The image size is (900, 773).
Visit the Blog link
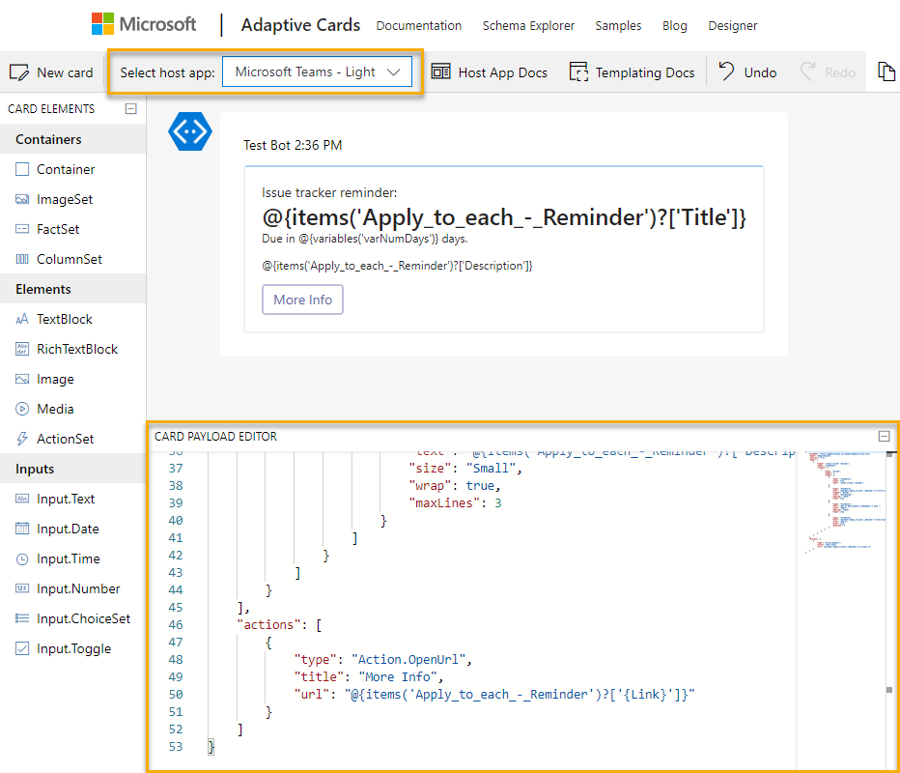coord(674,26)
